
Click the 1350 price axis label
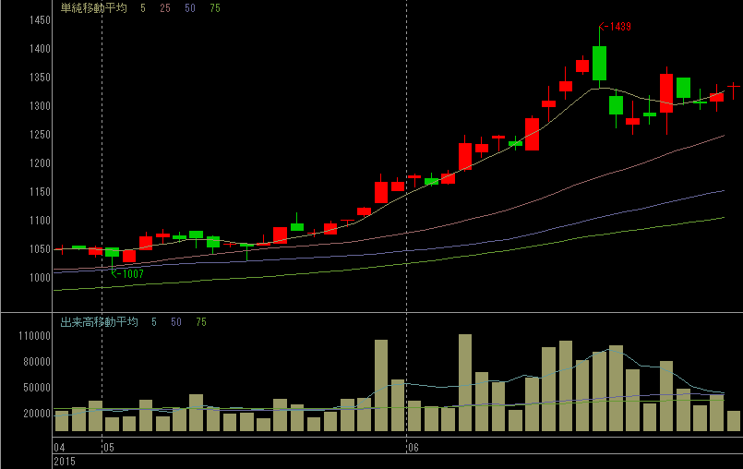(40, 78)
